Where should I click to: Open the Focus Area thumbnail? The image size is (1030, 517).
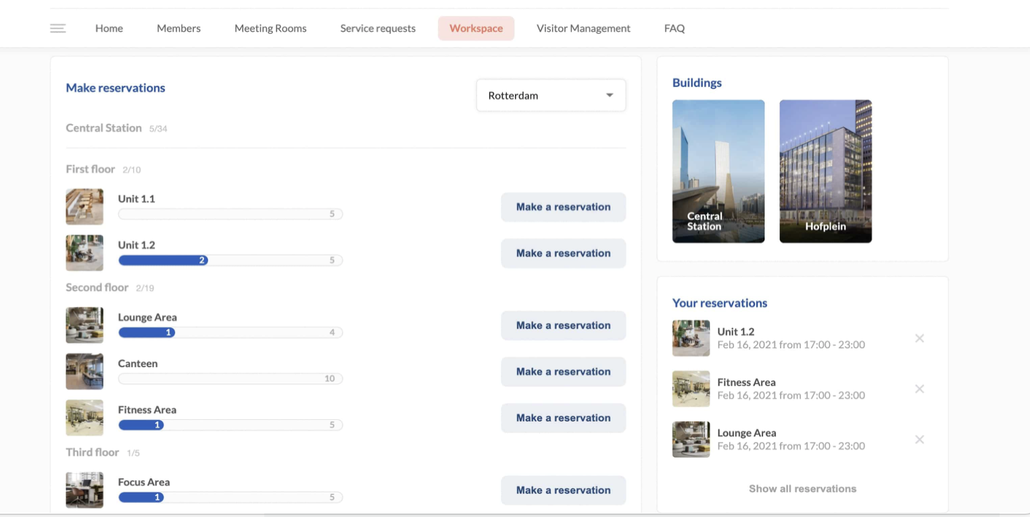pos(84,489)
